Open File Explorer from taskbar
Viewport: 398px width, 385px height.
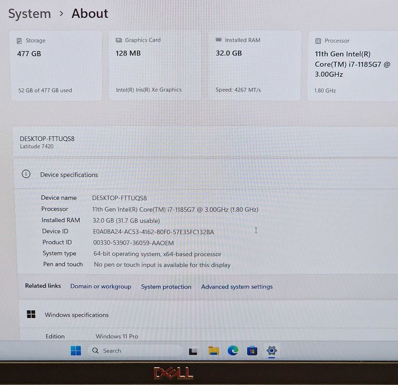point(214,351)
